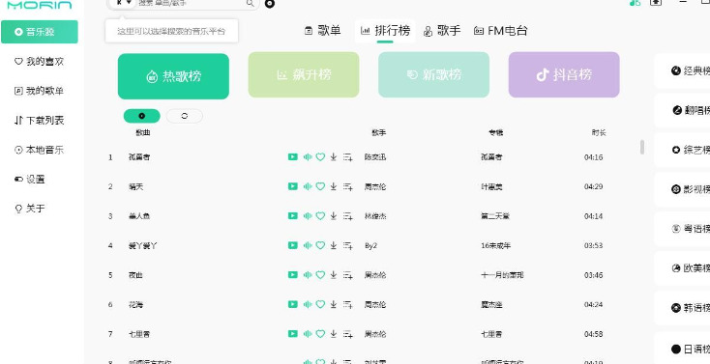This screenshot has height=364, width=710.
Task: Click the search input field
Action: click(191, 3)
